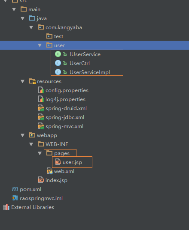Viewport: 189px width, 230px height.
Task: Select the External Libraries node
Action: (x=33, y=207)
